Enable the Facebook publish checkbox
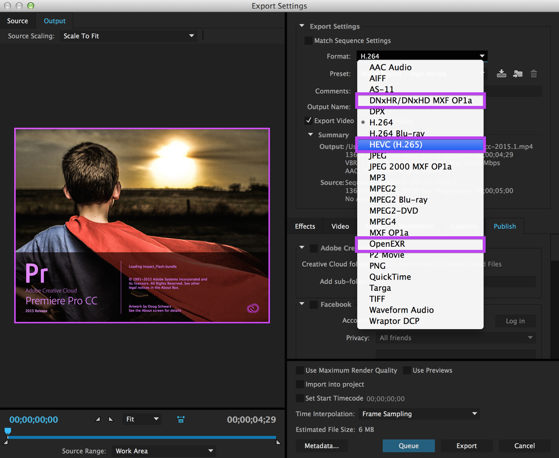This screenshot has height=458, width=559. pyautogui.click(x=314, y=304)
